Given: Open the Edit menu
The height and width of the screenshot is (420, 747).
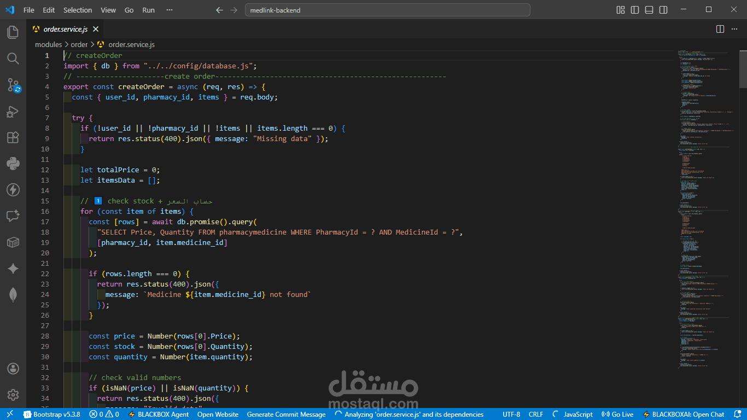Looking at the screenshot, I should (x=49, y=10).
